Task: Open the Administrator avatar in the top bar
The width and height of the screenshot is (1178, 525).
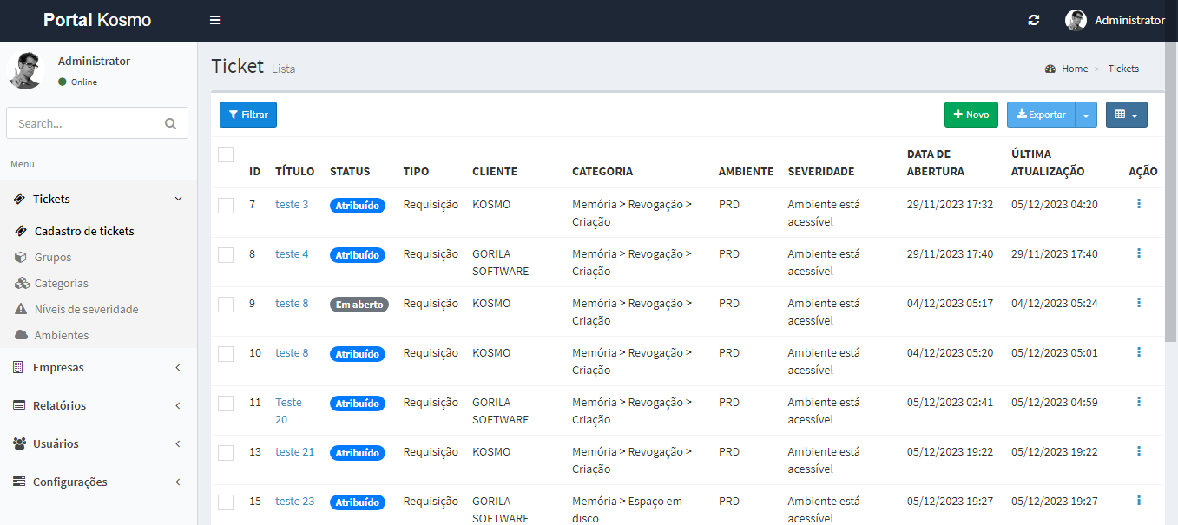Action: (1076, 20)
